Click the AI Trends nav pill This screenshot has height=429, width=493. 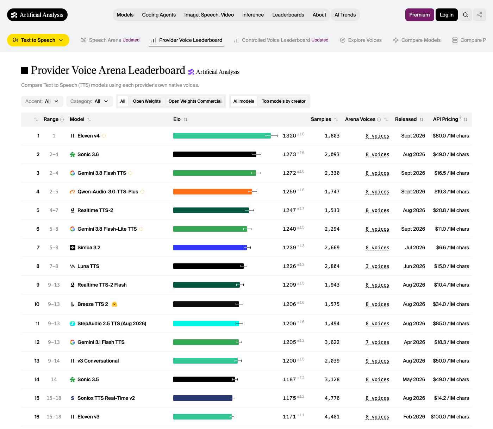click(x=345, y=15)
